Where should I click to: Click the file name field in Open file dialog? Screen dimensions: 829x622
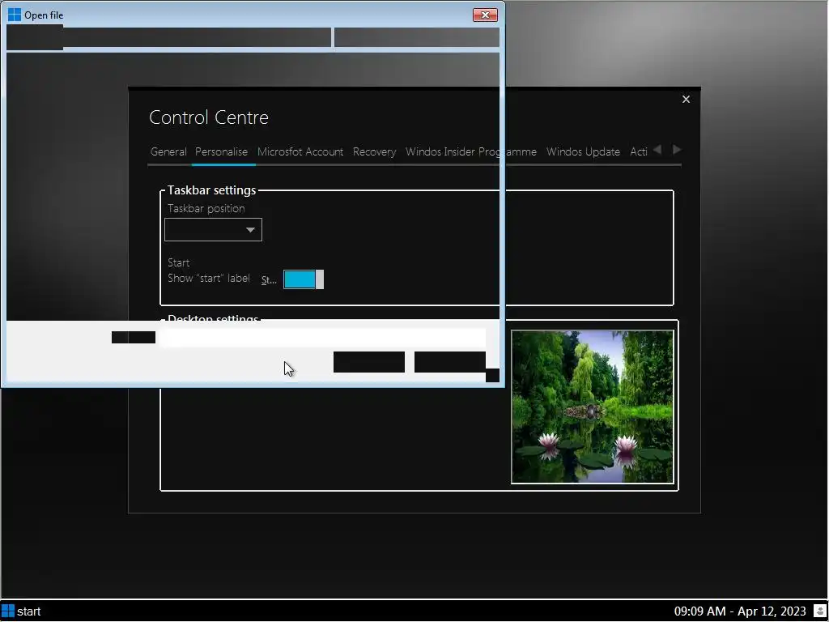(321, 337)
